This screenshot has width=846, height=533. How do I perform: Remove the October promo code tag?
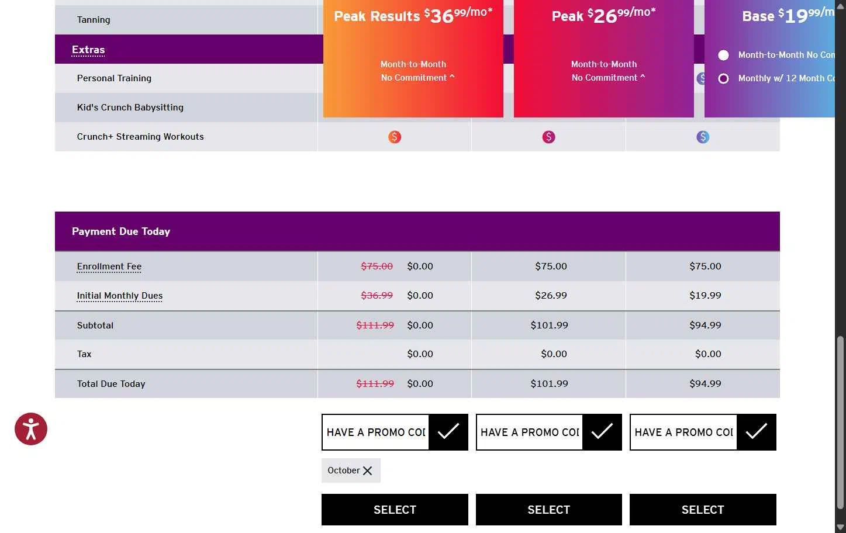click(x=367, y=470)
